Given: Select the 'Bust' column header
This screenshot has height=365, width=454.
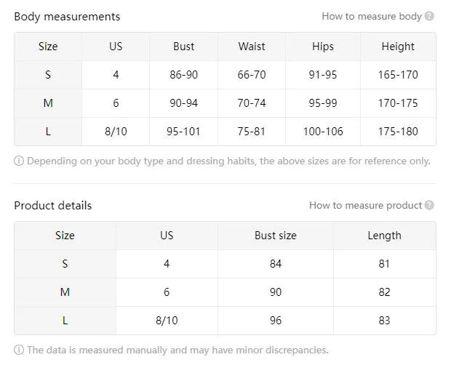Looking at the screenshot, I should (x=184, y=47).
